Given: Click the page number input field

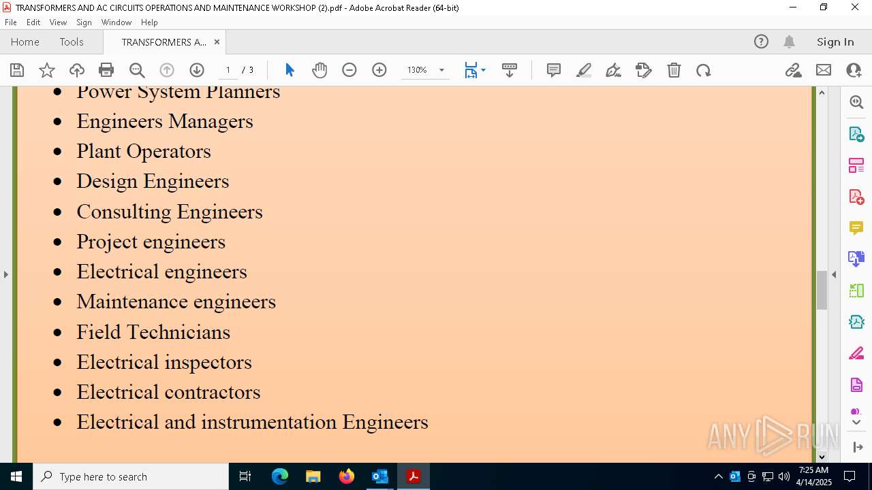Looking at the screenshot, I should 228,70.
